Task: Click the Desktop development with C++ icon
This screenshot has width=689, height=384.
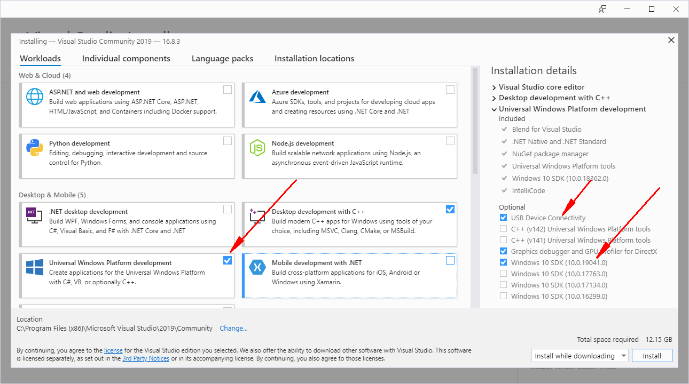Action: coord(257,216)
